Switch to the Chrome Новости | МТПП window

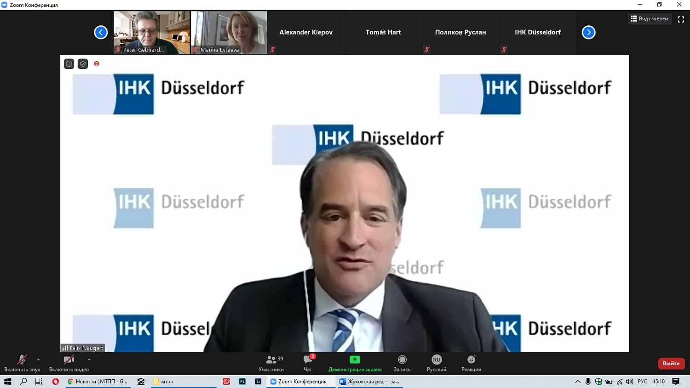98,382
